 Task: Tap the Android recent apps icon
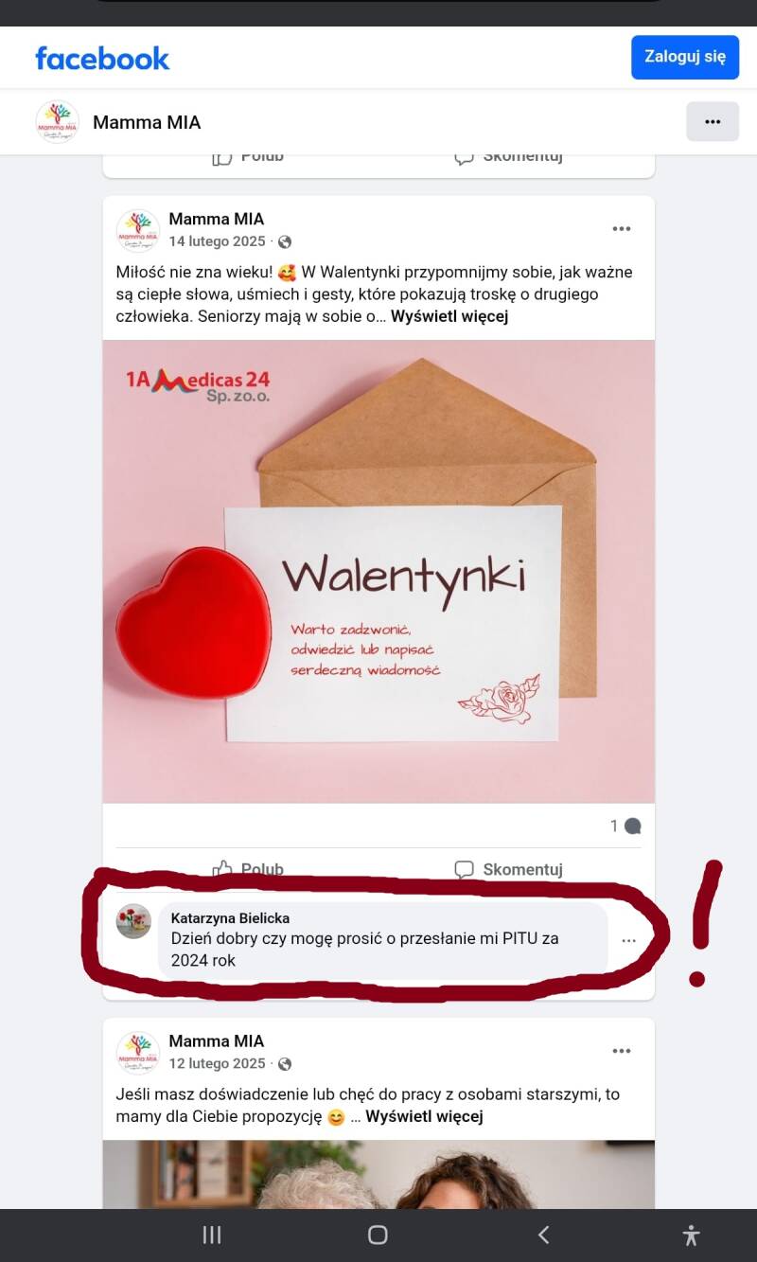[x=212, y=1235]
